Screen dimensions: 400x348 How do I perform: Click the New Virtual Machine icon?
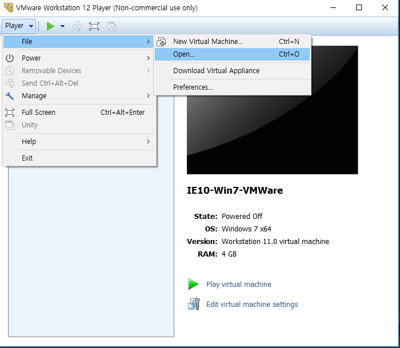161,42
